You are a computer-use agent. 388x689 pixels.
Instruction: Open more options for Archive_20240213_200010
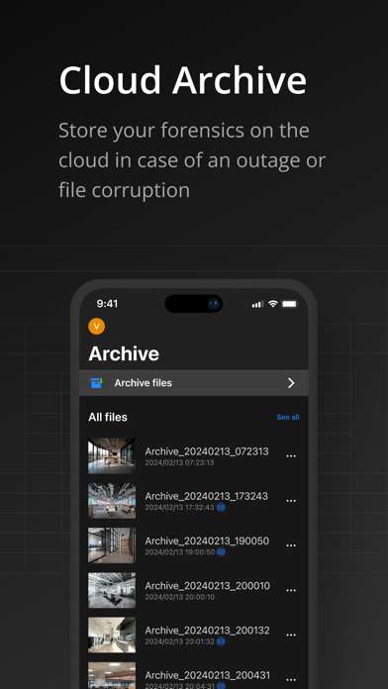coord(291,591)
